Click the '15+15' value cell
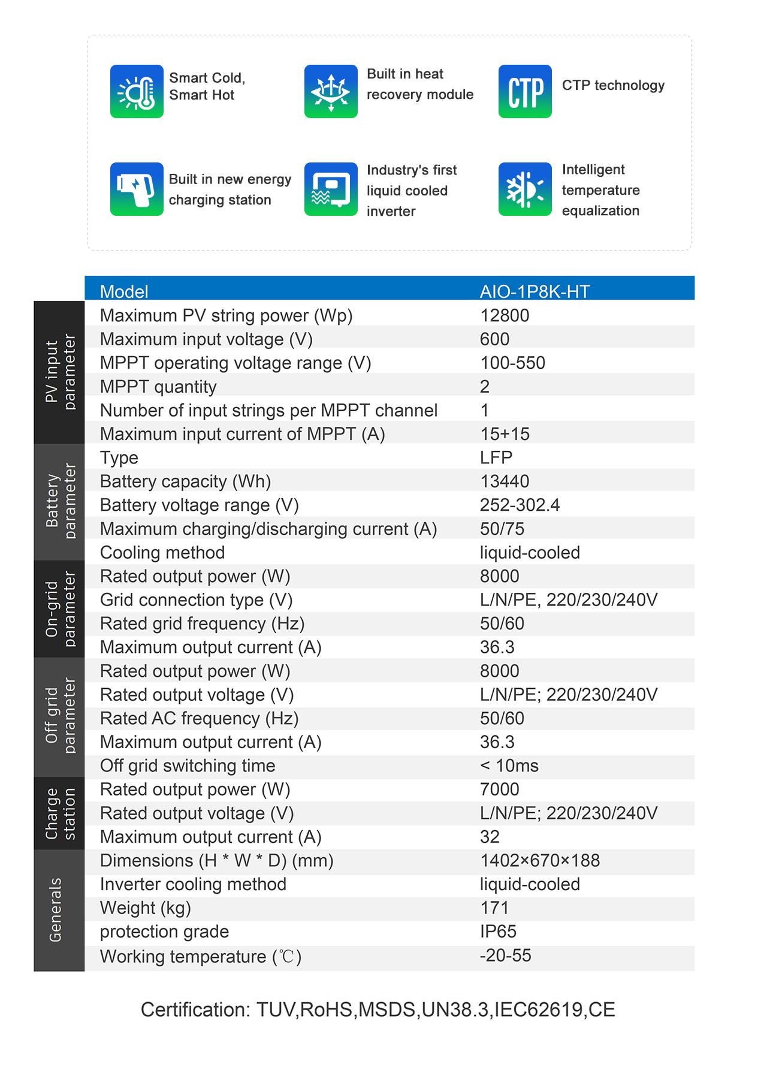This screenshot has height=1079, width=779. (x=505, y=434)
